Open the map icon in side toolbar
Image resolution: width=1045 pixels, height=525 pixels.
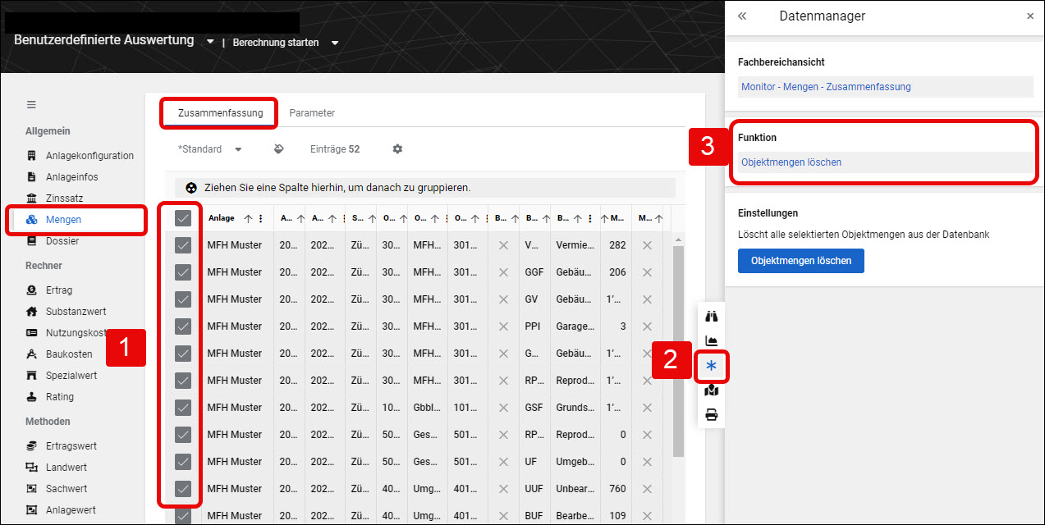[x=711, y=390]
